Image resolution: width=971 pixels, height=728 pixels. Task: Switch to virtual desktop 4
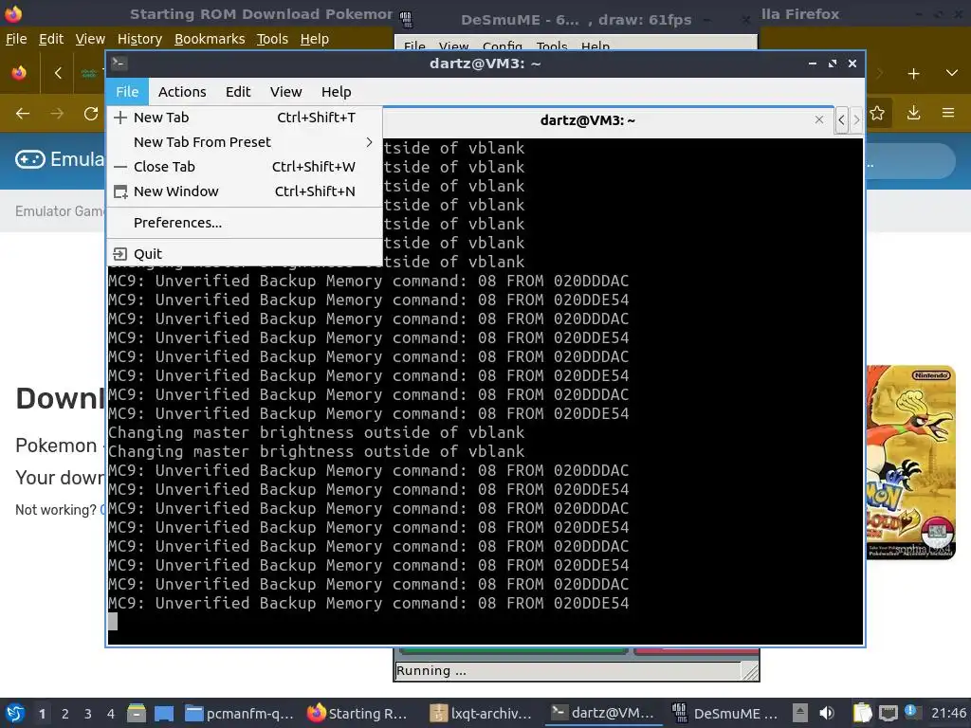click(110, 714)
